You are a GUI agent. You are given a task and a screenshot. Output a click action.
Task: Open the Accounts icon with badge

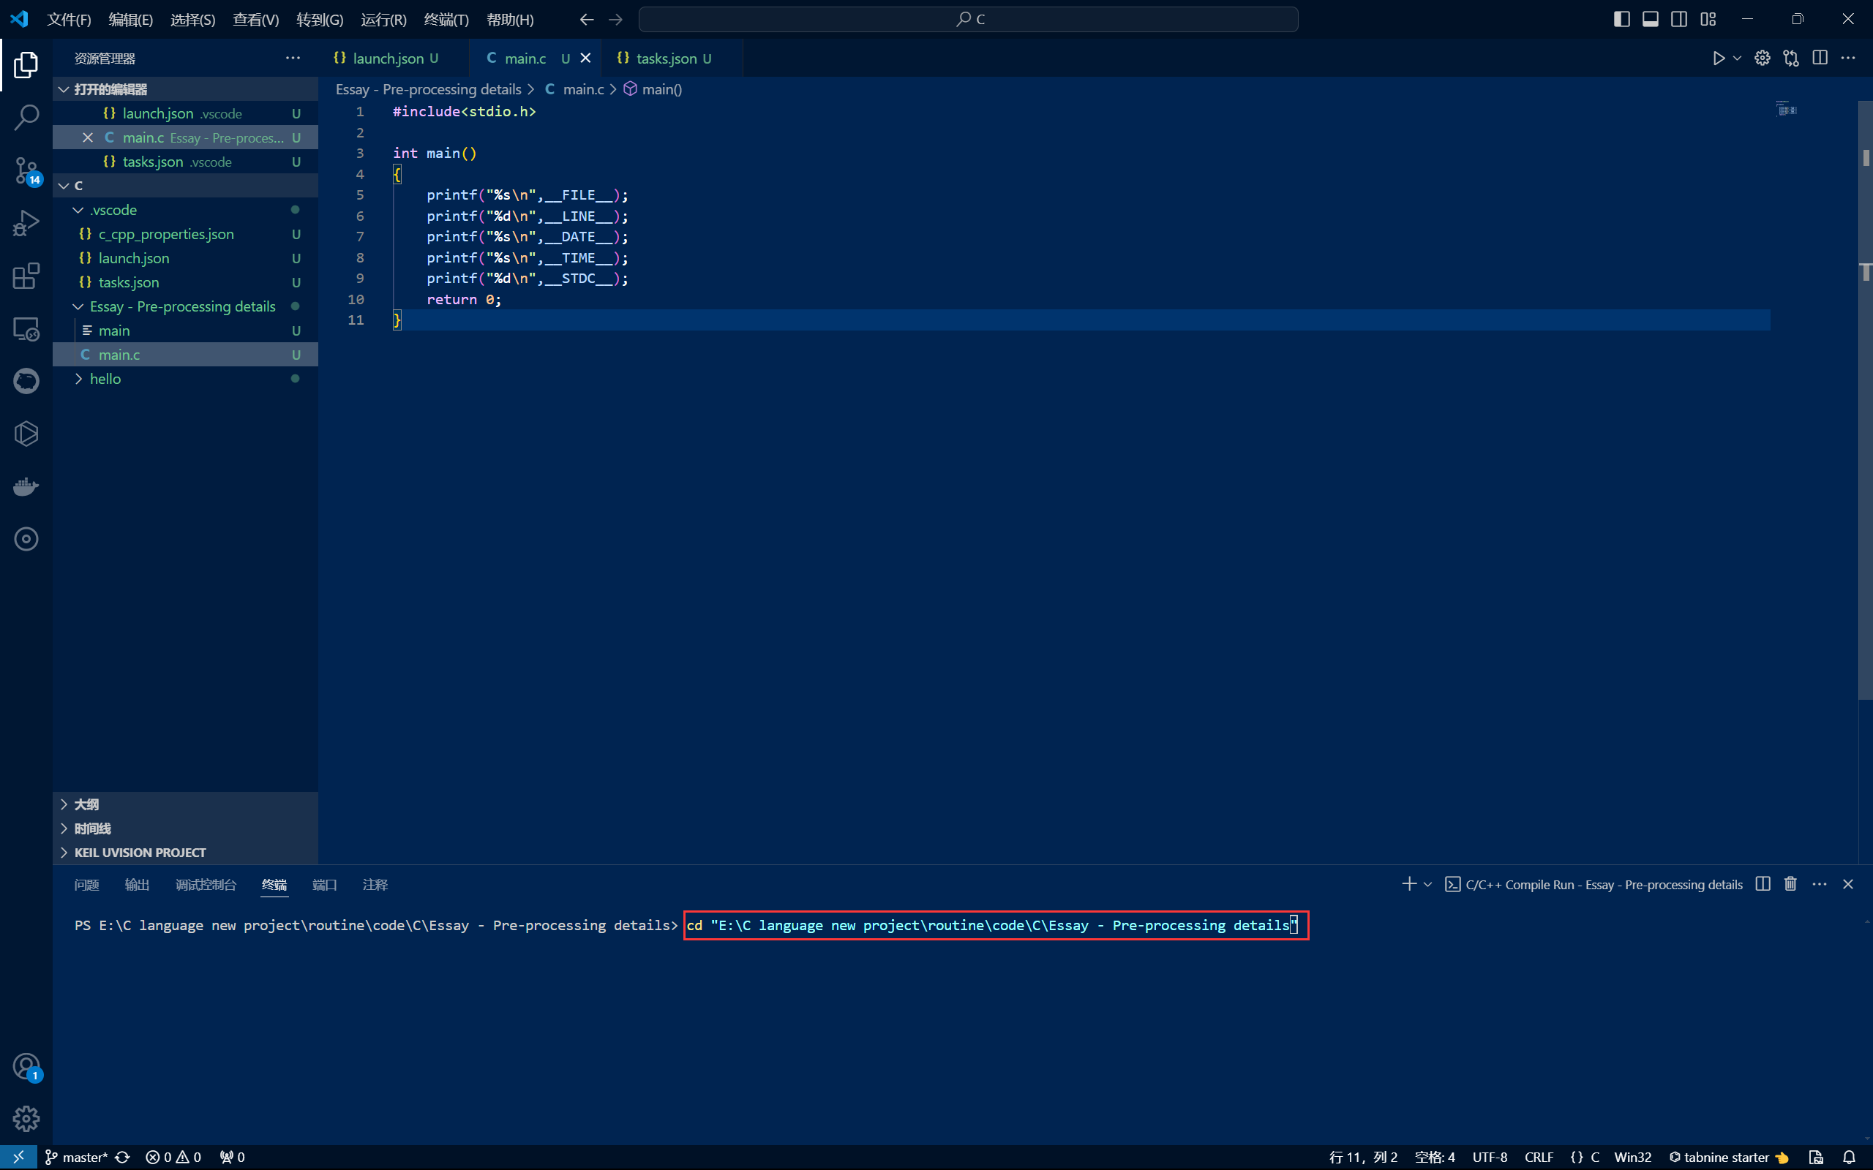click(x=26, y=1067)
